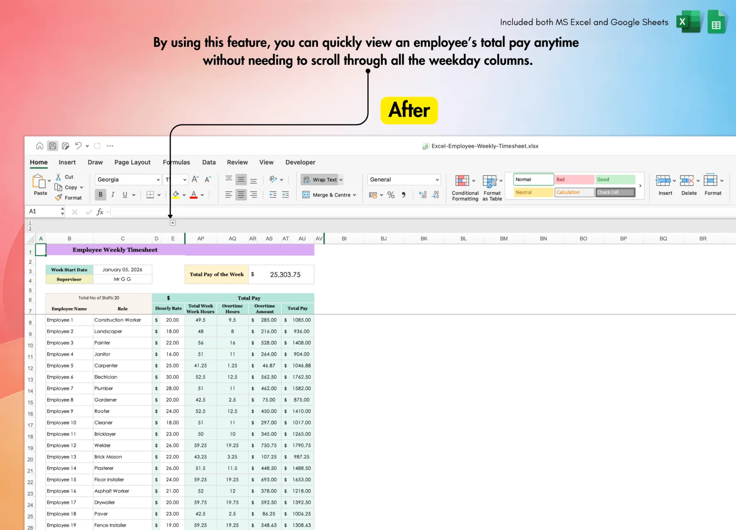The height and width of the screenshot is (530, 736).
Task: Open the Developer tab
Action: click(300, 162)
